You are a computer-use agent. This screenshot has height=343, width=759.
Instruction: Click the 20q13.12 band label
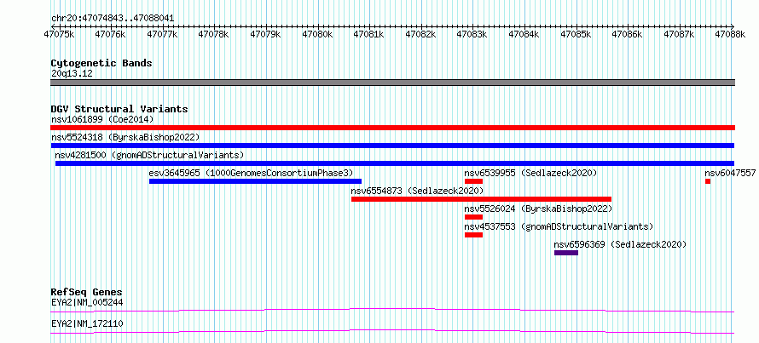(x=72, y=73)
